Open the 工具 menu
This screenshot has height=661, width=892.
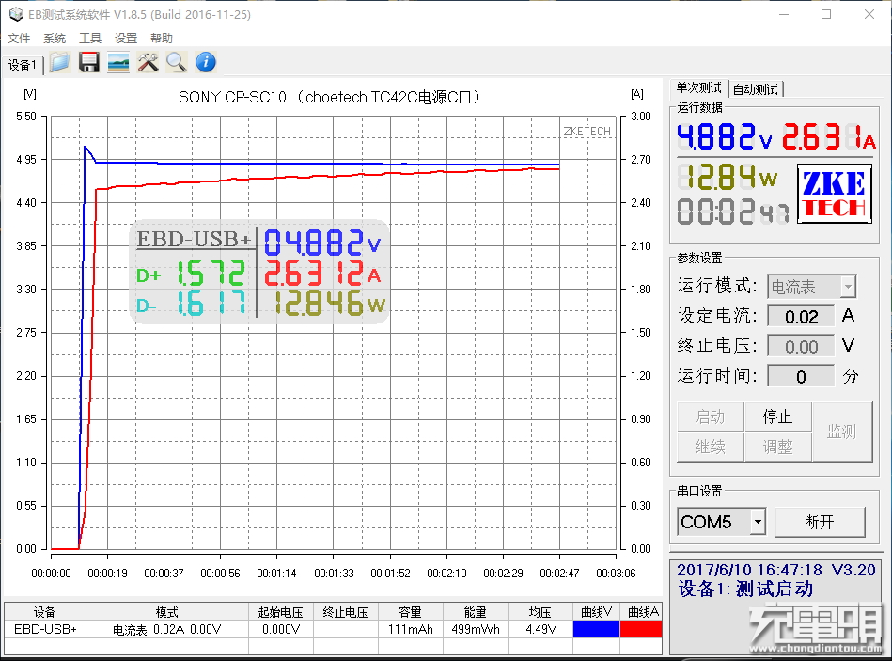[x=90, y=39]
